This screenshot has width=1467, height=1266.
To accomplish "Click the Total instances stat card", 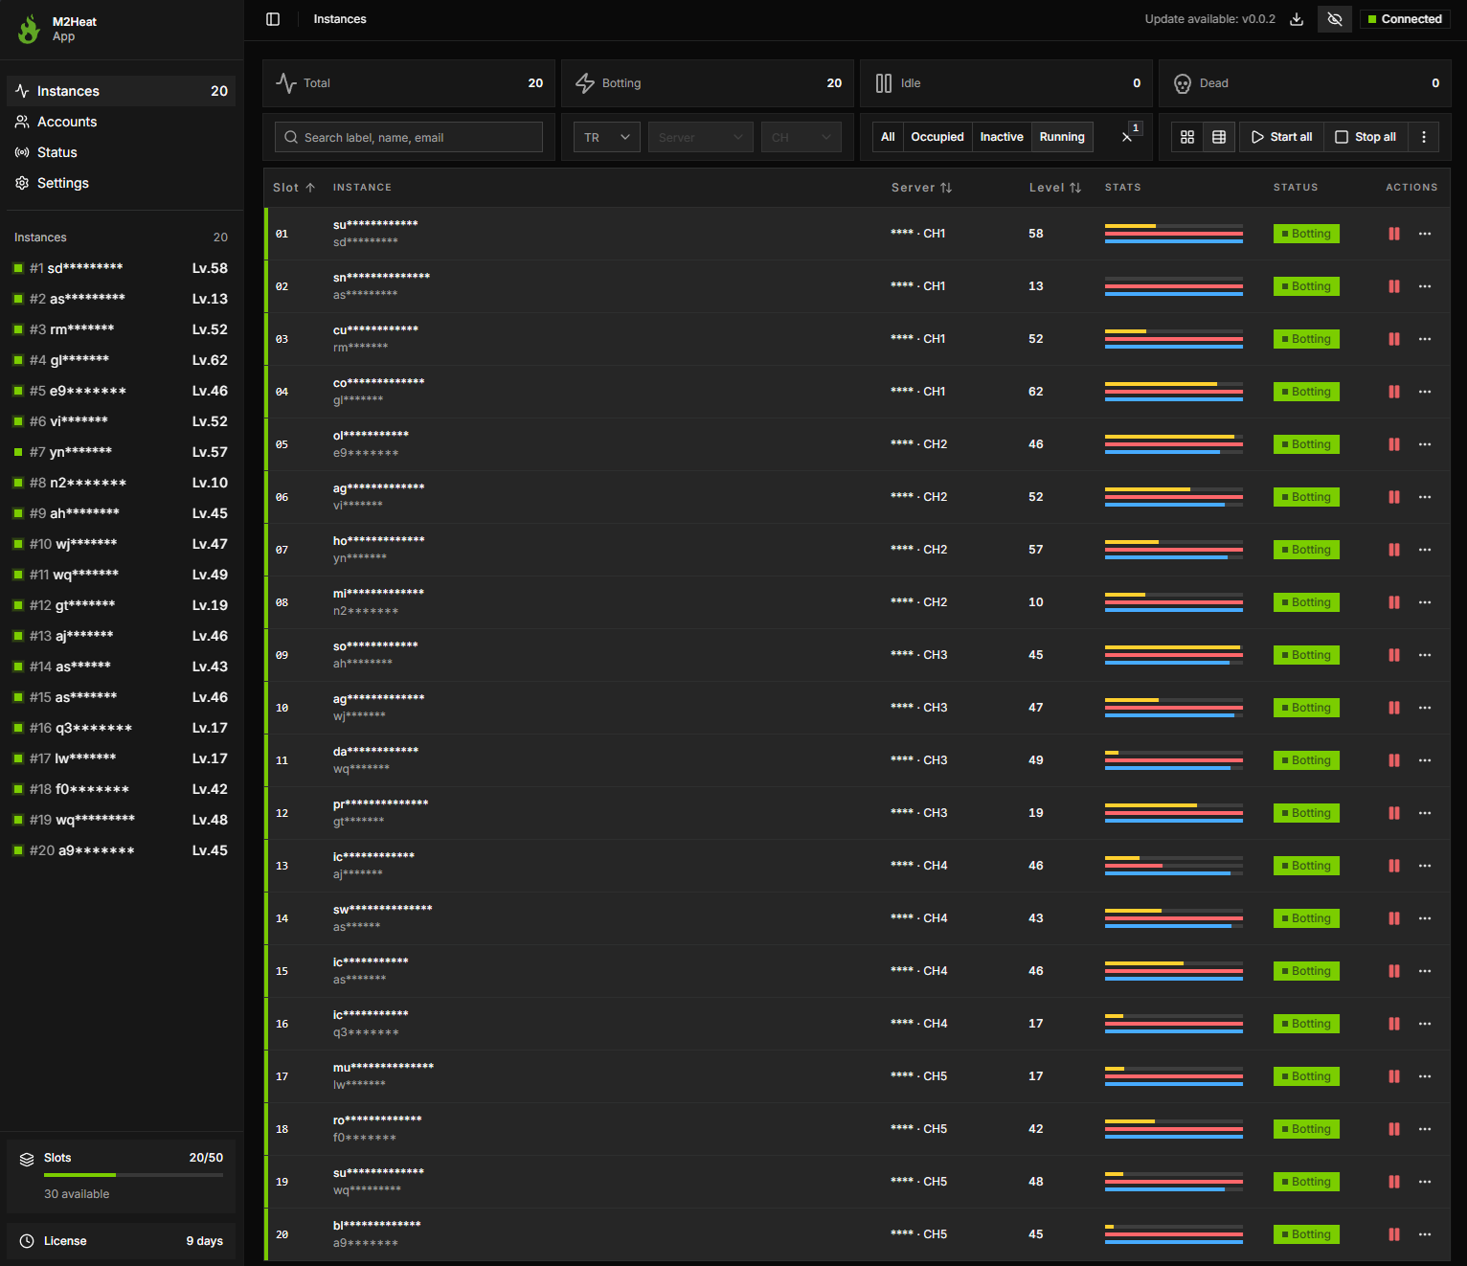I will coord(409,83).
